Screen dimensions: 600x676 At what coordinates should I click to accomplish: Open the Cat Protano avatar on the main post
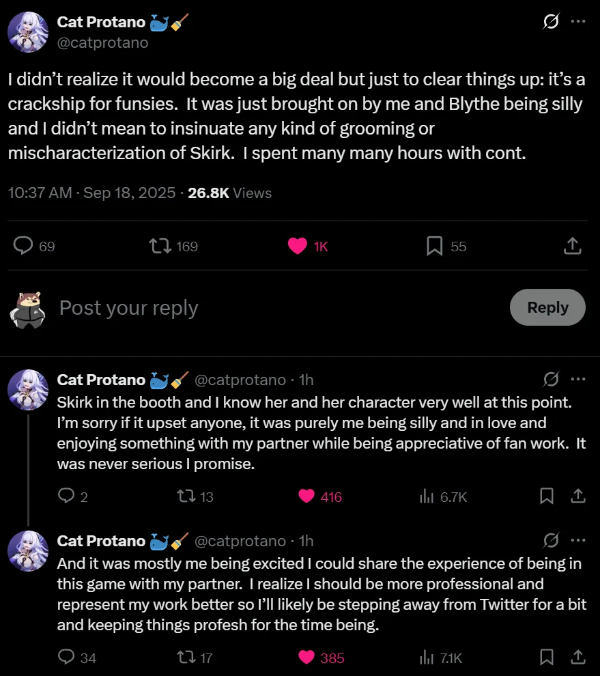pyautogui.click(x=27, y=32)
